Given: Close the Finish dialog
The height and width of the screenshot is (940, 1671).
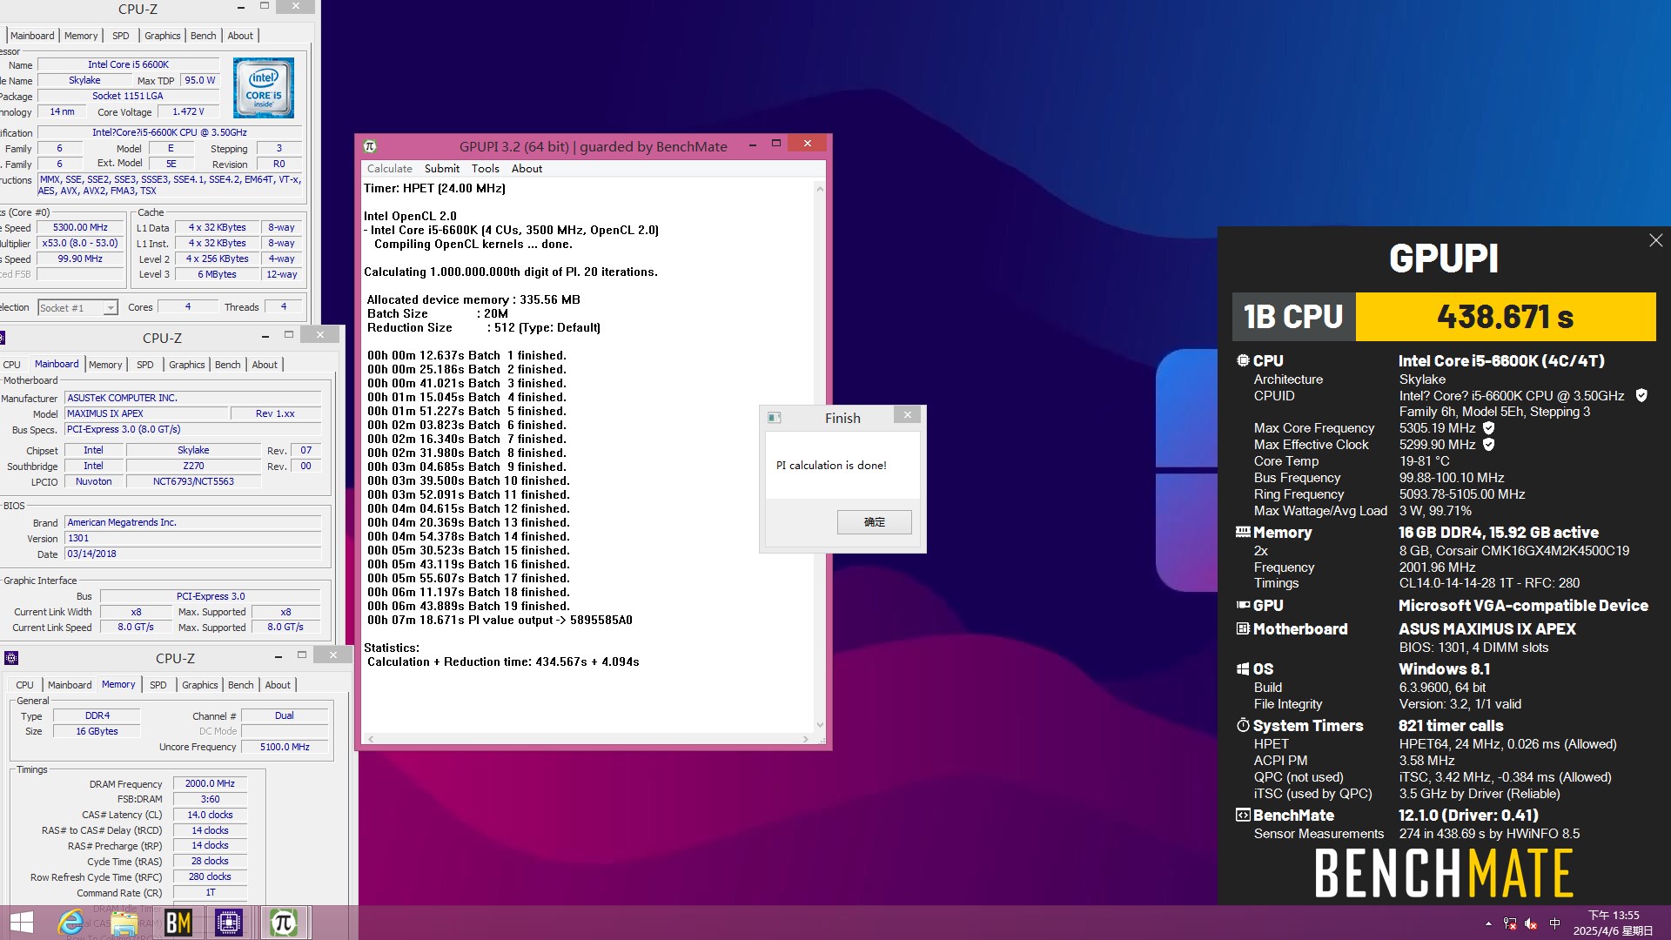Looking at the screenshot, I should pos(908,415).
